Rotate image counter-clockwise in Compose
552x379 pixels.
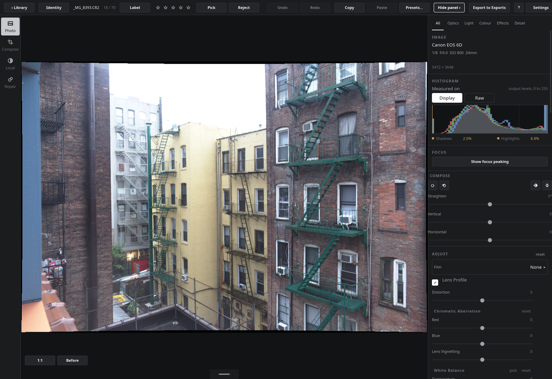(444, 185)
